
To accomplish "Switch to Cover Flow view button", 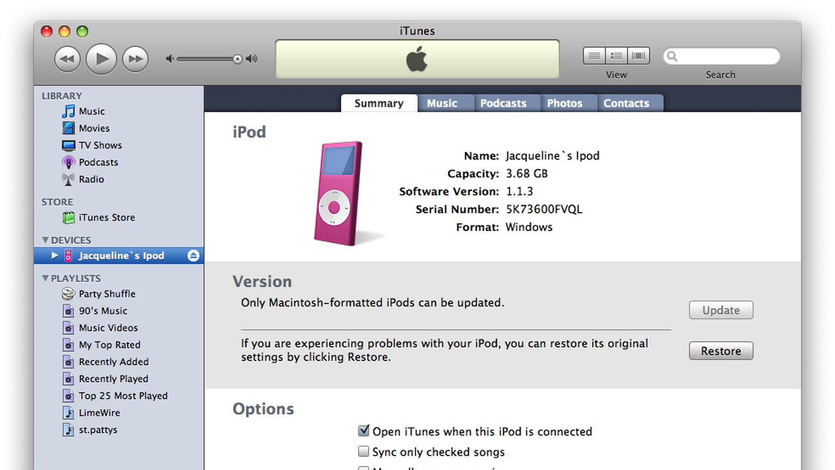I will click(x=639, y=56).
